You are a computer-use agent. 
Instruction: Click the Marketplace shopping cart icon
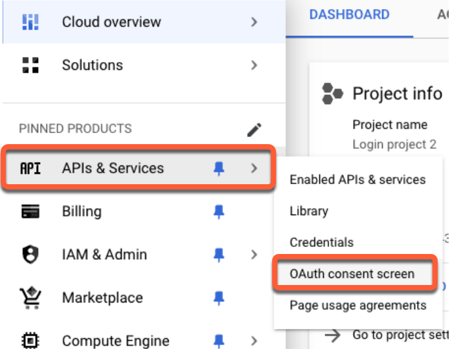point(30,298)
